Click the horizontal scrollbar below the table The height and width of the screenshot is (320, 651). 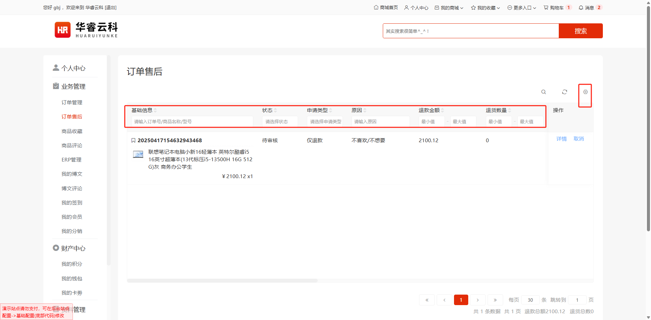(222, 281)
